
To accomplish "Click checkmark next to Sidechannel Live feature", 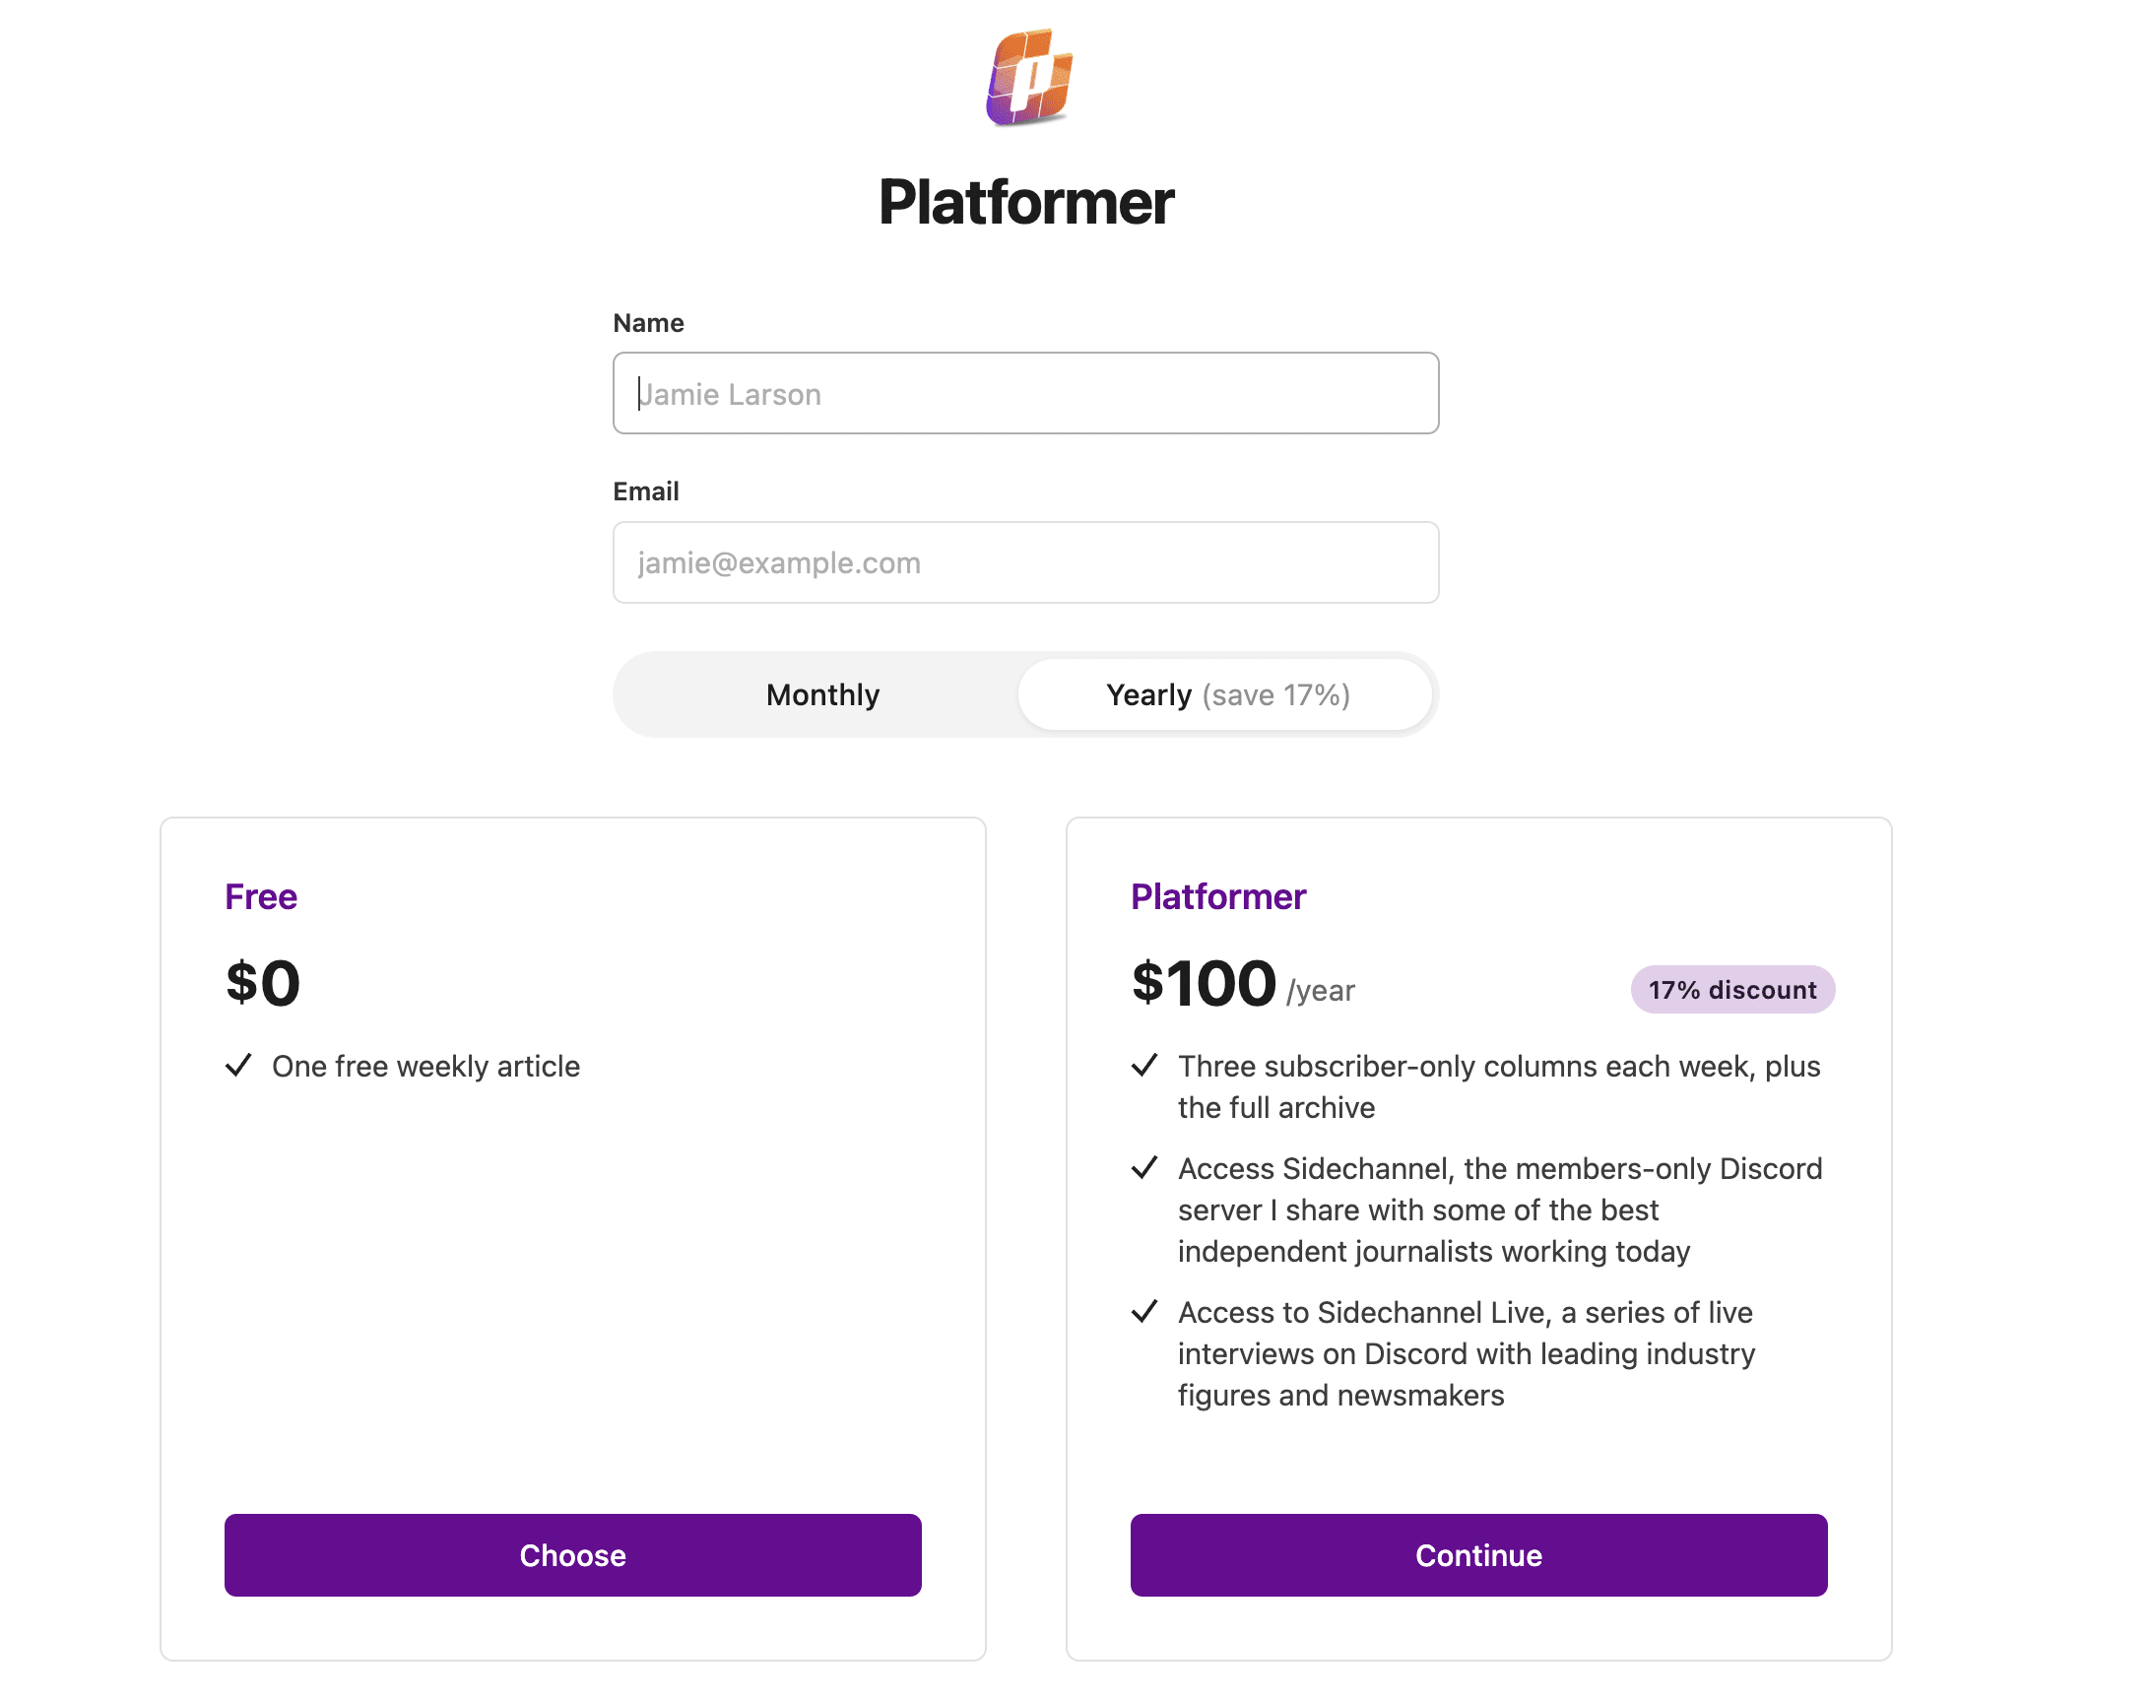I will [x=1144, y=1311].
